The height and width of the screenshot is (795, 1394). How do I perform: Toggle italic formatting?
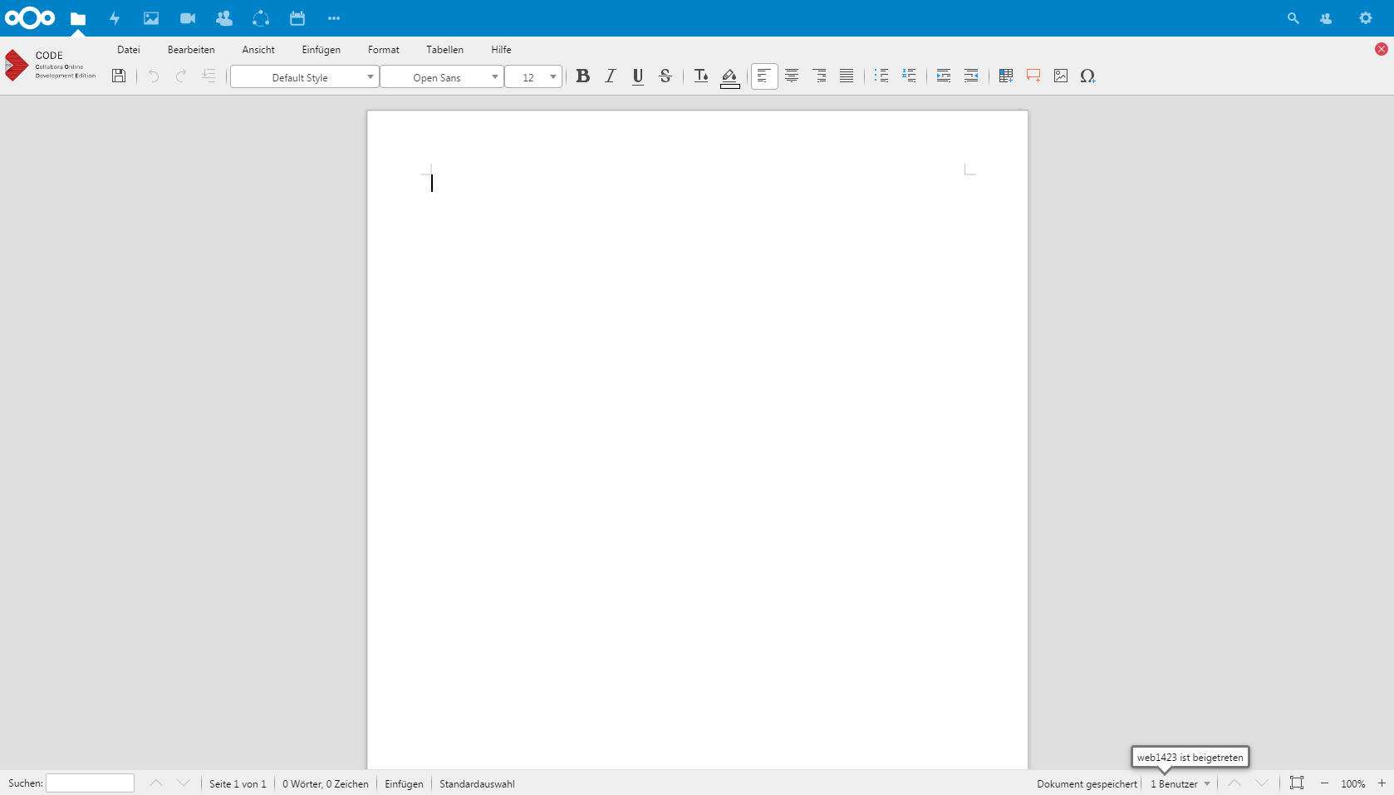[x=611, y=76]
